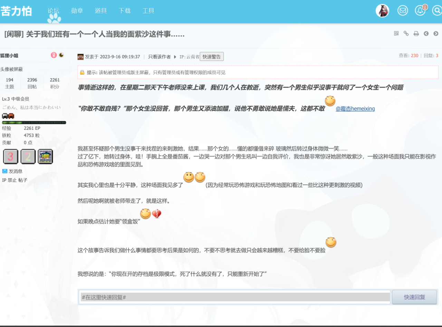Click the 快速警告 button
The image size is (442, 327).
pos(212,57)
